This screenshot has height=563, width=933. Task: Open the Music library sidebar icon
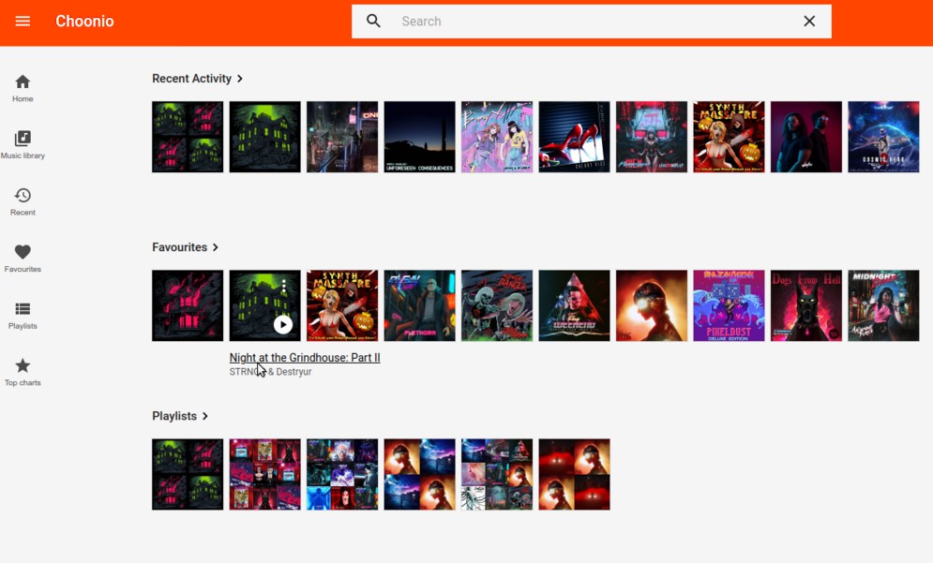click(x=23, y=144)
